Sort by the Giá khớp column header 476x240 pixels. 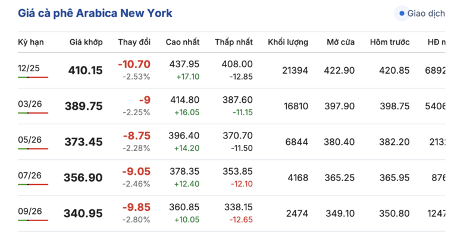pyautogui.click(x=86, y=42)
